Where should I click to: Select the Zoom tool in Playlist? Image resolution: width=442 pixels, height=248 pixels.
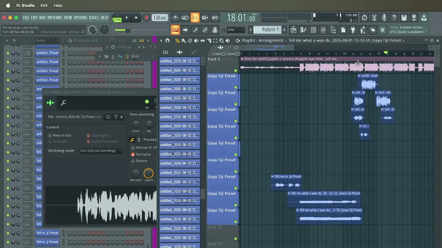pyautogui.click(x=221, y=40)
